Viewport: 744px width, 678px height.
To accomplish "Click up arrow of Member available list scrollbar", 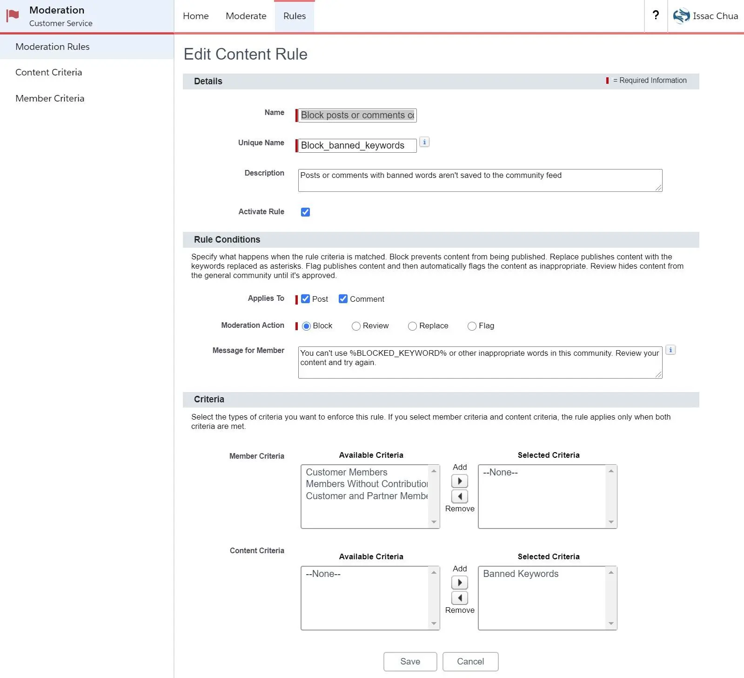I will pos(434,471).
